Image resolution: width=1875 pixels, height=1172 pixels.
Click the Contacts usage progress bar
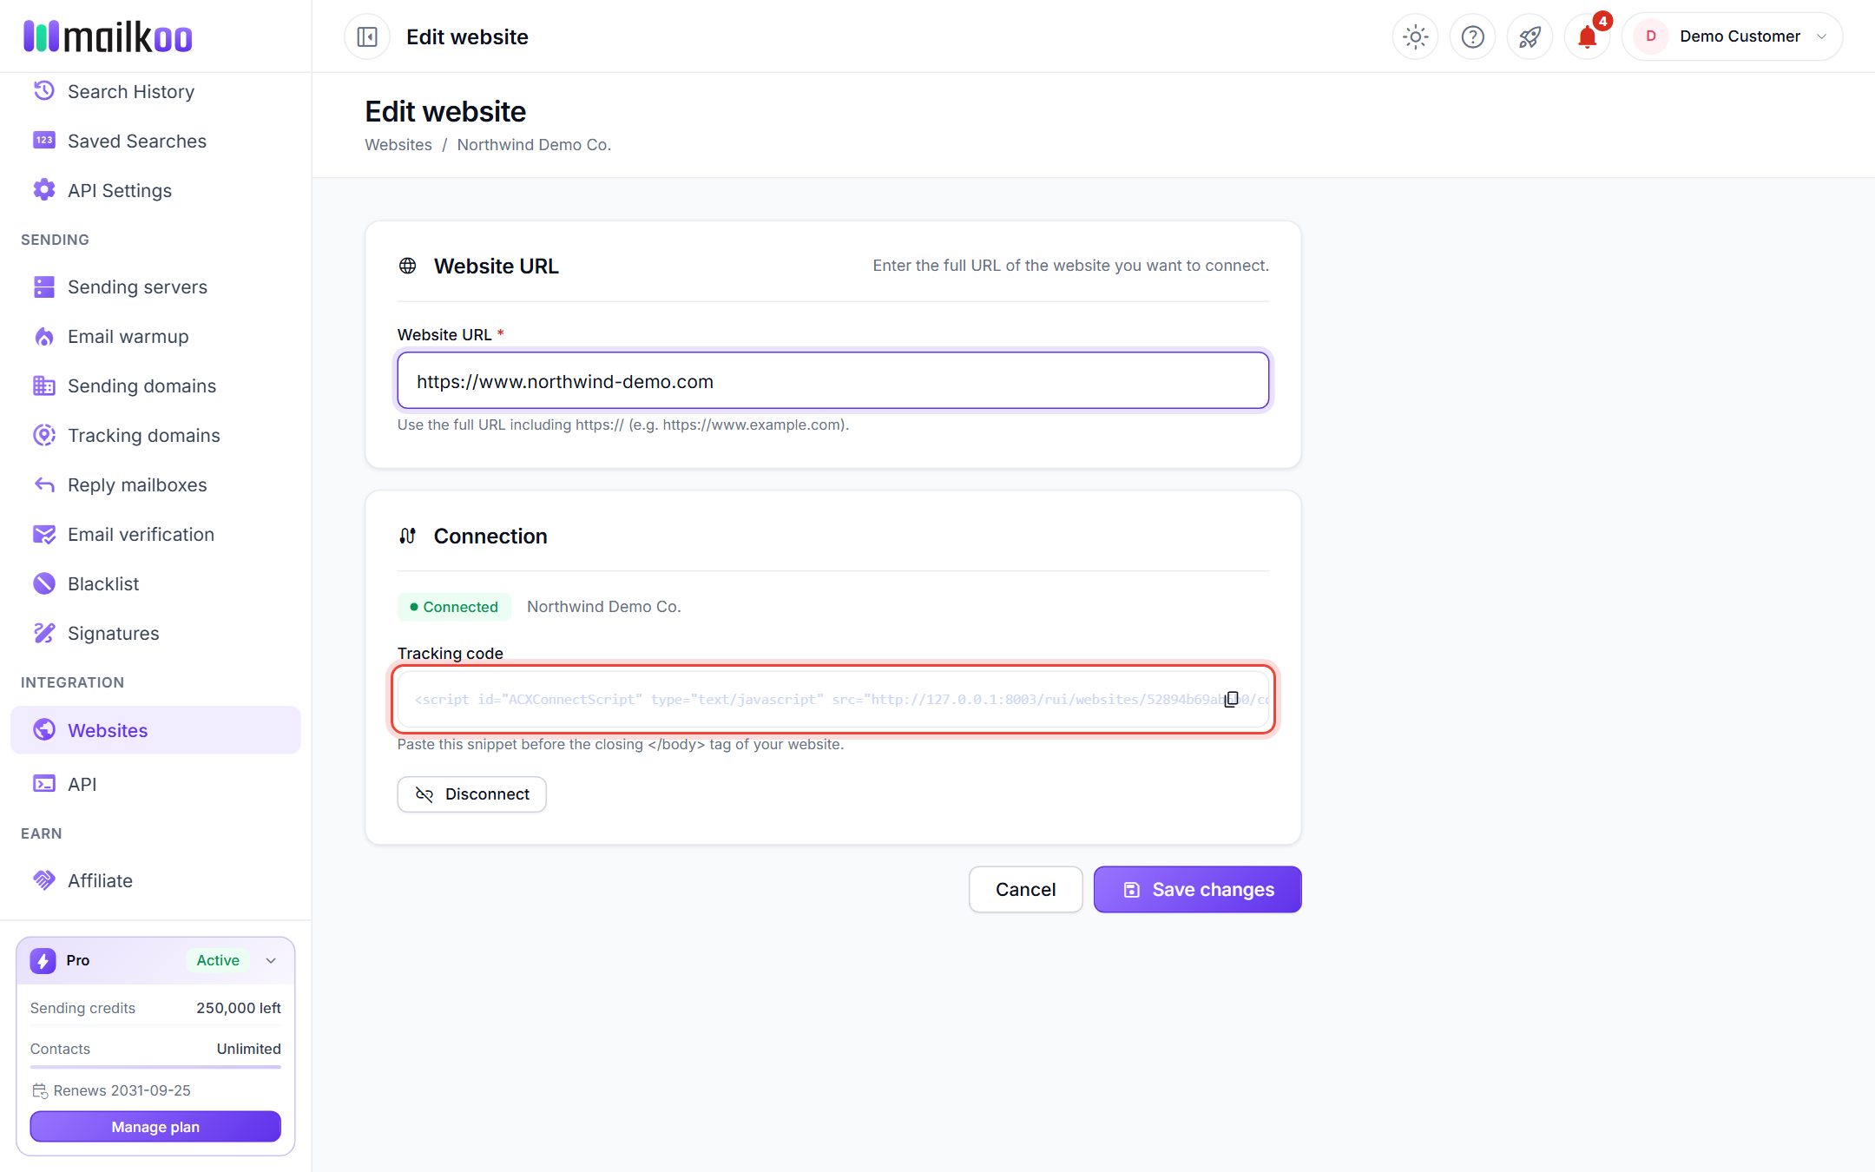(x=155, y=1067)
